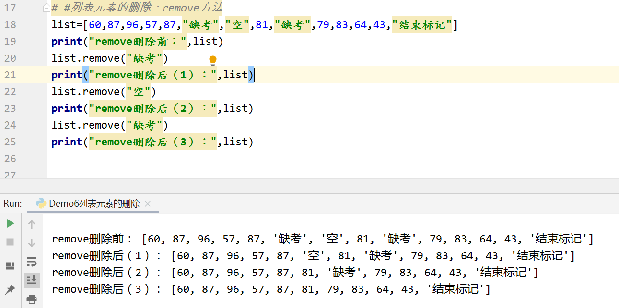The image size is (619, 308).
Task: Click the Run: tool window label
Action: (12, 204)
